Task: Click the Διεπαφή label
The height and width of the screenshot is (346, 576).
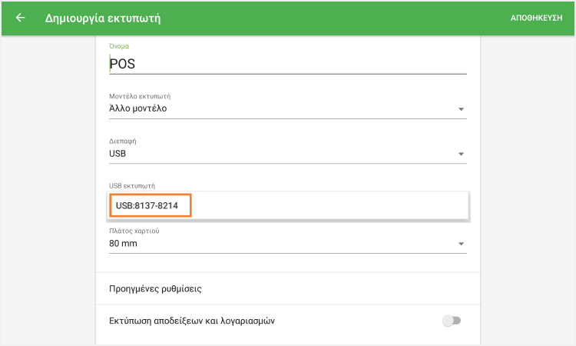Action: pyautogui.click(x=123, y=141)
